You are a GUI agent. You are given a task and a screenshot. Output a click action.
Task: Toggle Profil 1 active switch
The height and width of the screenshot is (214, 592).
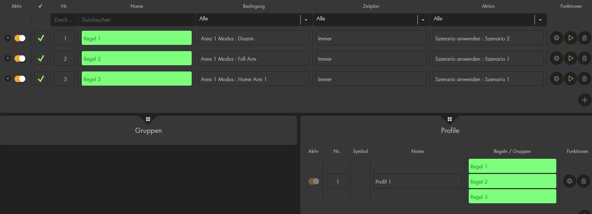pos(314,181)
